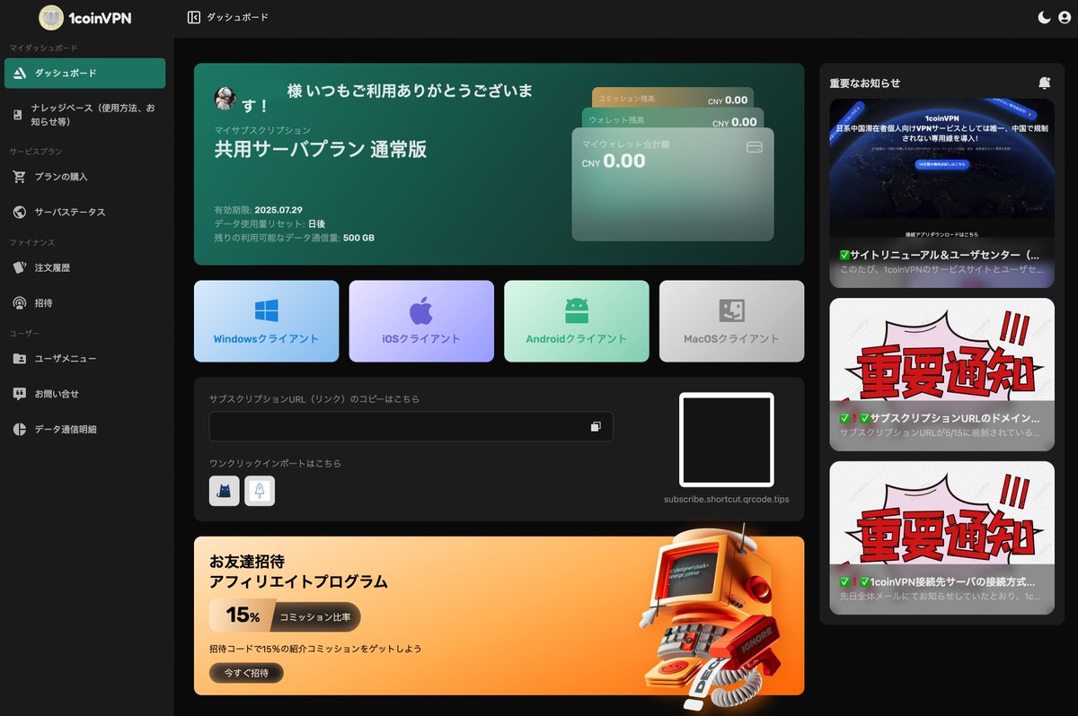Open サーバステータス in the sidebar

(84, 213)
